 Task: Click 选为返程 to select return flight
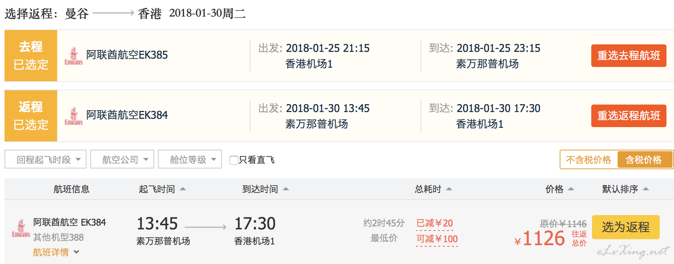pos(626,227)
